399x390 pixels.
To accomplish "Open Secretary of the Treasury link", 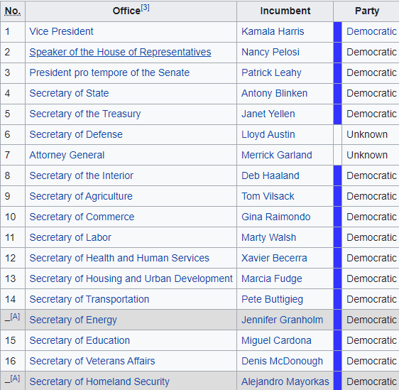I will point(85,114).
